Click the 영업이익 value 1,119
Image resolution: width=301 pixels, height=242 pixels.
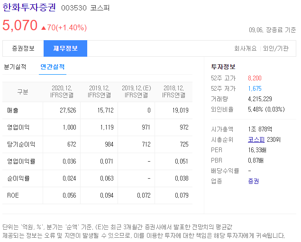pos(107,127)
